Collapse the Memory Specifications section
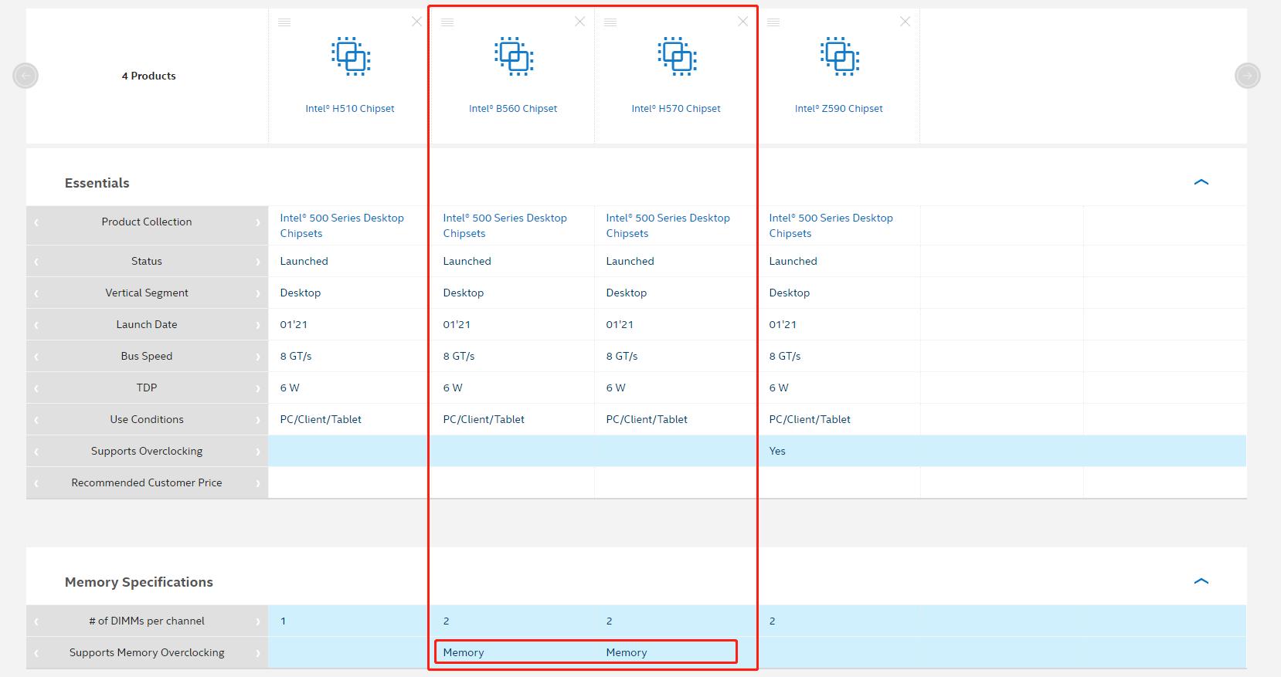The width and height of the screenshot is (1281, 677). (x=1201, y=581)
